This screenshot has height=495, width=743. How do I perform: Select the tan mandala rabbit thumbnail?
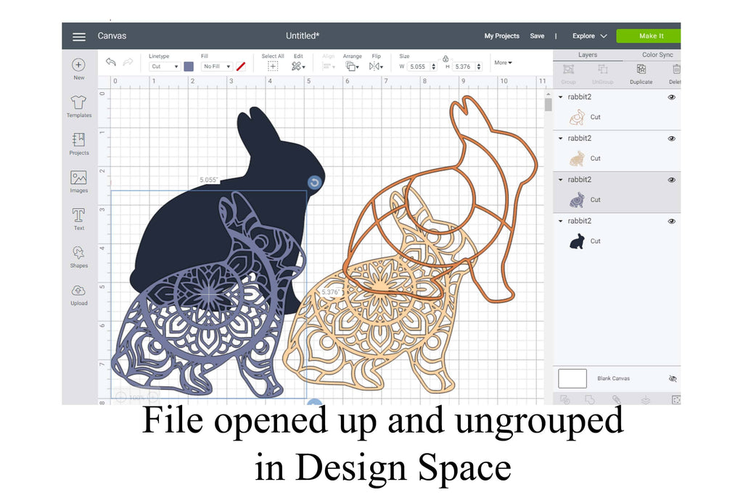[577, 159]
